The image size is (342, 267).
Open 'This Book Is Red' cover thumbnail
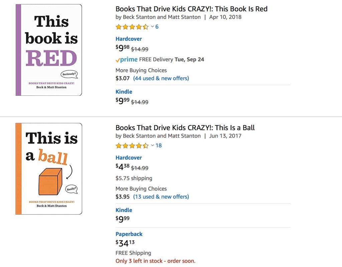click(49, 50)
